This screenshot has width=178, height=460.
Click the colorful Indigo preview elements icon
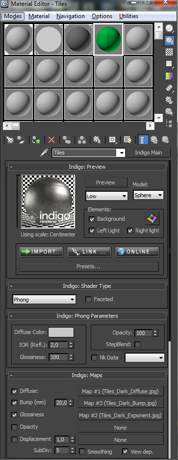[152, 219]
